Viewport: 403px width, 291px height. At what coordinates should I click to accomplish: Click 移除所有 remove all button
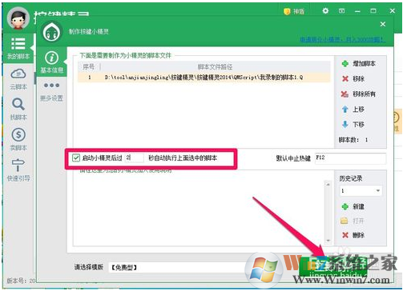pyautogui.click(x=359, y=94)
